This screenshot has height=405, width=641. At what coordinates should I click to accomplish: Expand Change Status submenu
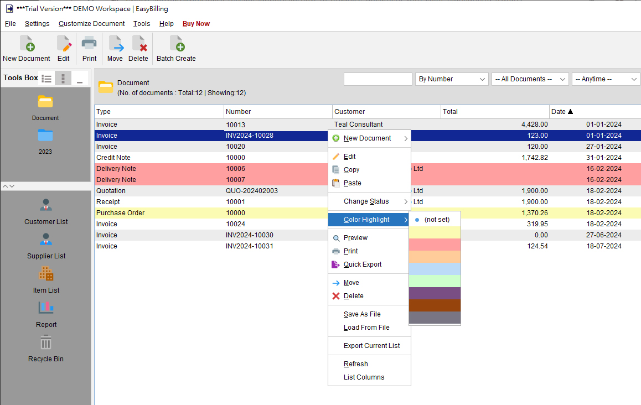369,201
